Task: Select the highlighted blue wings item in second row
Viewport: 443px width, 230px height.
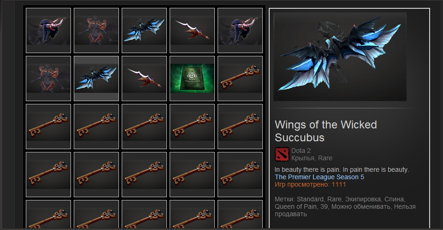Action: 96,79
